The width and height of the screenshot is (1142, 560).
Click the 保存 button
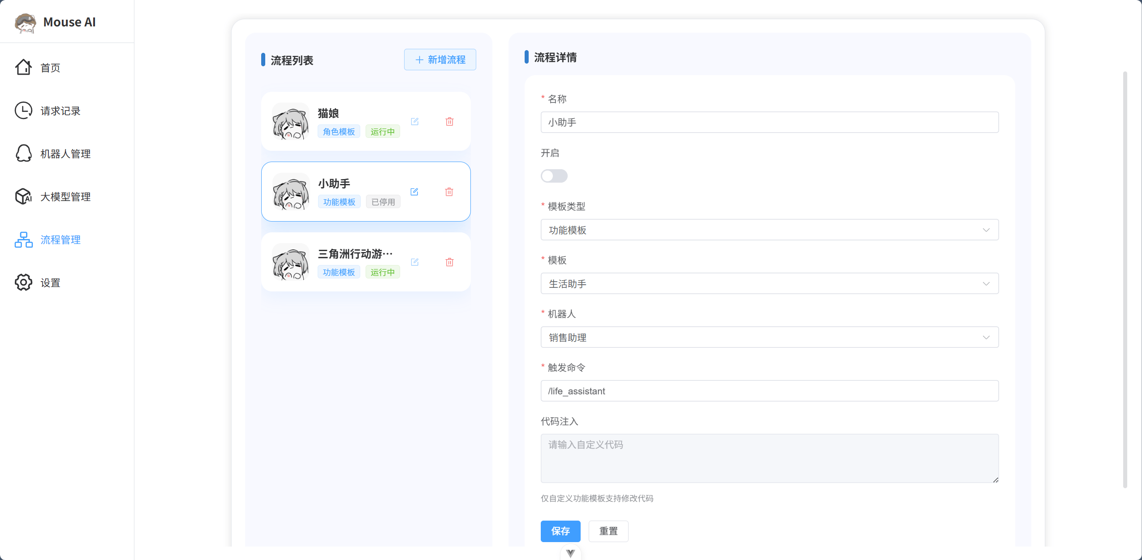coord(560,531)
